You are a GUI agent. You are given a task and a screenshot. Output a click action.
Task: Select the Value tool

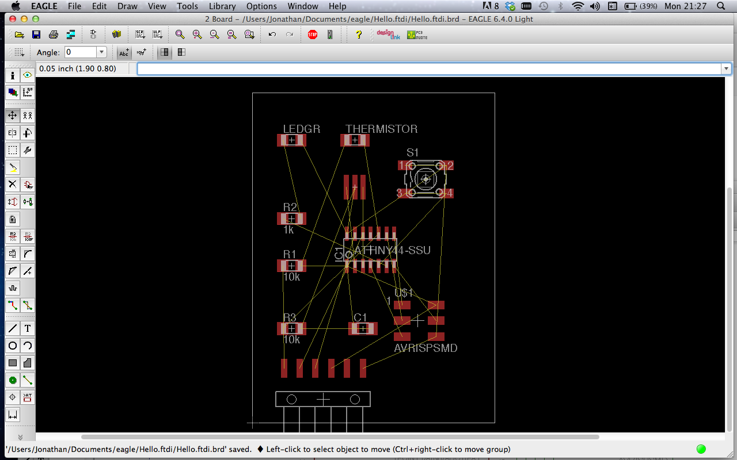(28, 236)
